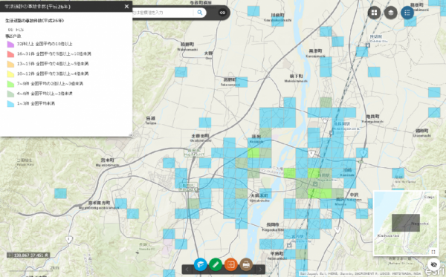Show previous toolbar items with left arrow
Image resolution: width=446 pixels, height=277 pixels.
point(187,269)
